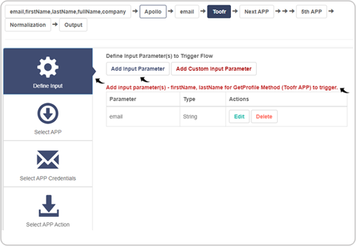Click the Define Input gear icon
356x246 pixels.
pyautogui.click(x=48, y=67)
